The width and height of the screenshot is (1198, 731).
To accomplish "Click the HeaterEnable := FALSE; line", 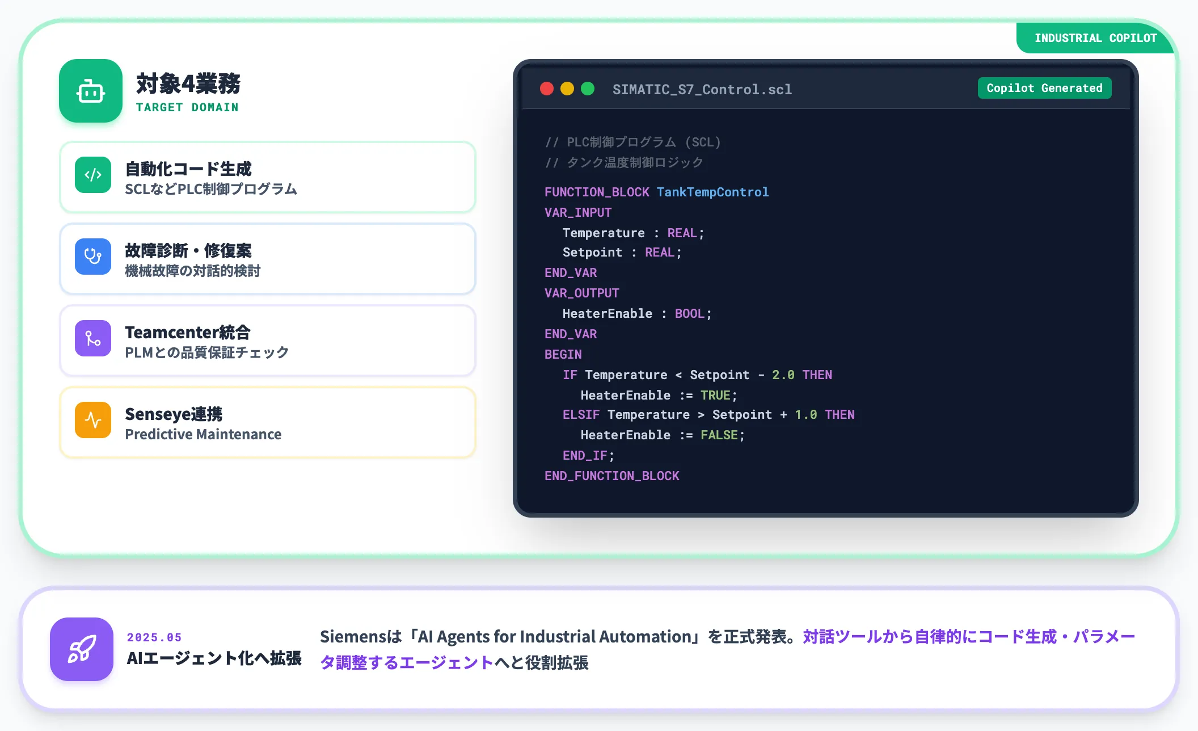I will click(x=663, y=435).
